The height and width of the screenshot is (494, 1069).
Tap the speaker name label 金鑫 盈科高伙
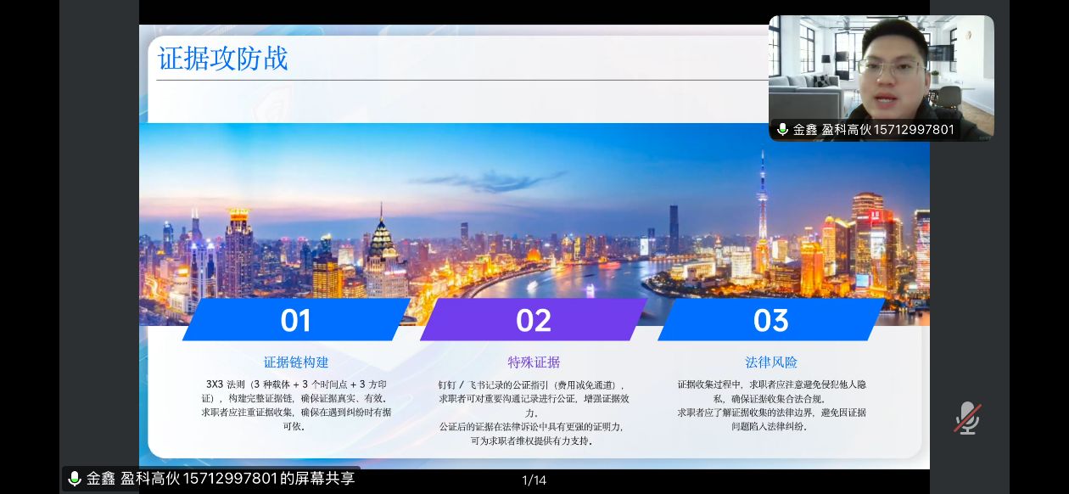point(873,130)
